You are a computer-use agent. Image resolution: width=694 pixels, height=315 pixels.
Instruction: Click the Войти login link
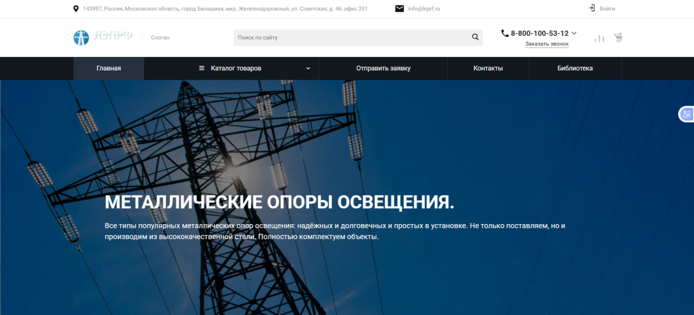click(607, 9)
